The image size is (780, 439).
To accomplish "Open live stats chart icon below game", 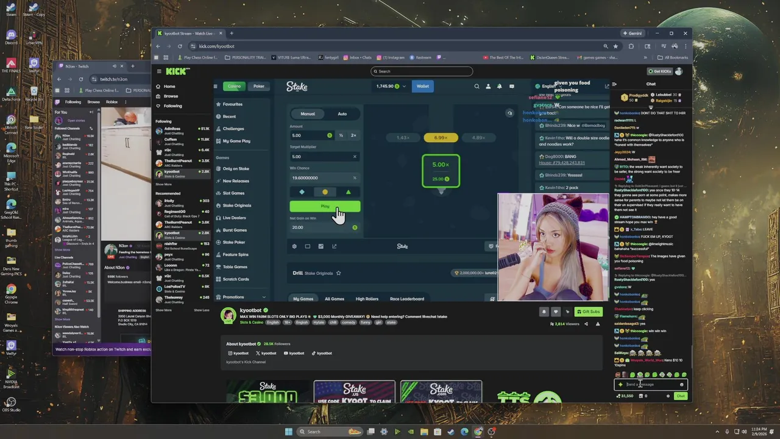I will pyautogui.click(x=321, y=246).
